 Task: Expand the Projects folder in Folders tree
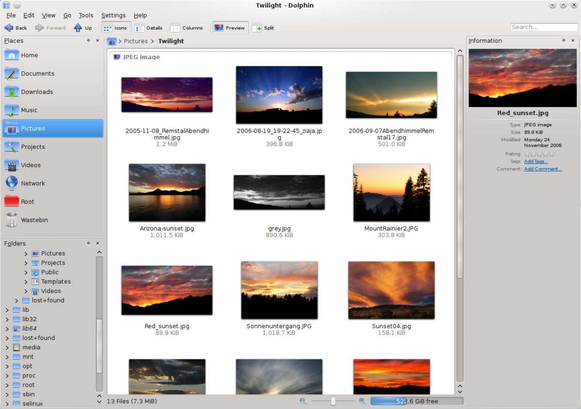(x=26, y=263)
